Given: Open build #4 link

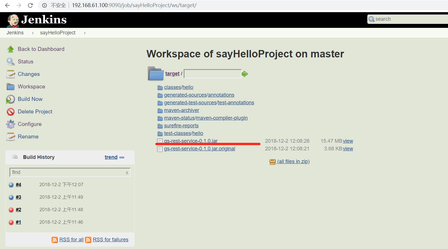Looking at the screenshot, I should (x=19, y=185).
